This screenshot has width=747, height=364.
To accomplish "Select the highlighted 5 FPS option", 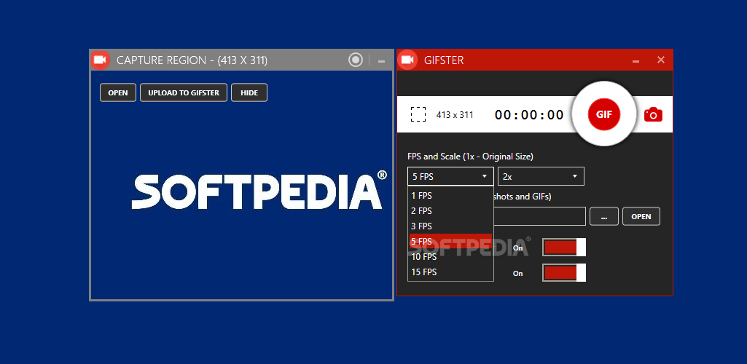I will click(x=450, y=241).
